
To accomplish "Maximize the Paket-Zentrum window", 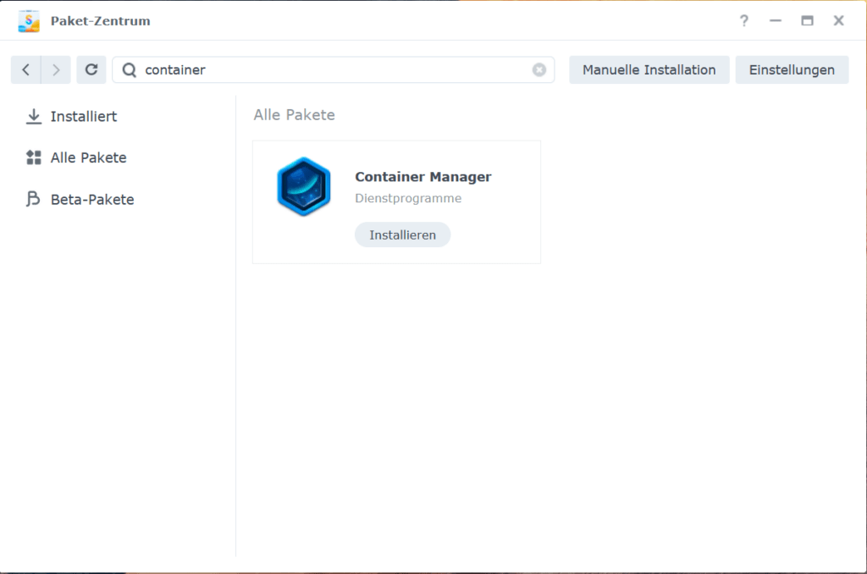I will [807, 21].
